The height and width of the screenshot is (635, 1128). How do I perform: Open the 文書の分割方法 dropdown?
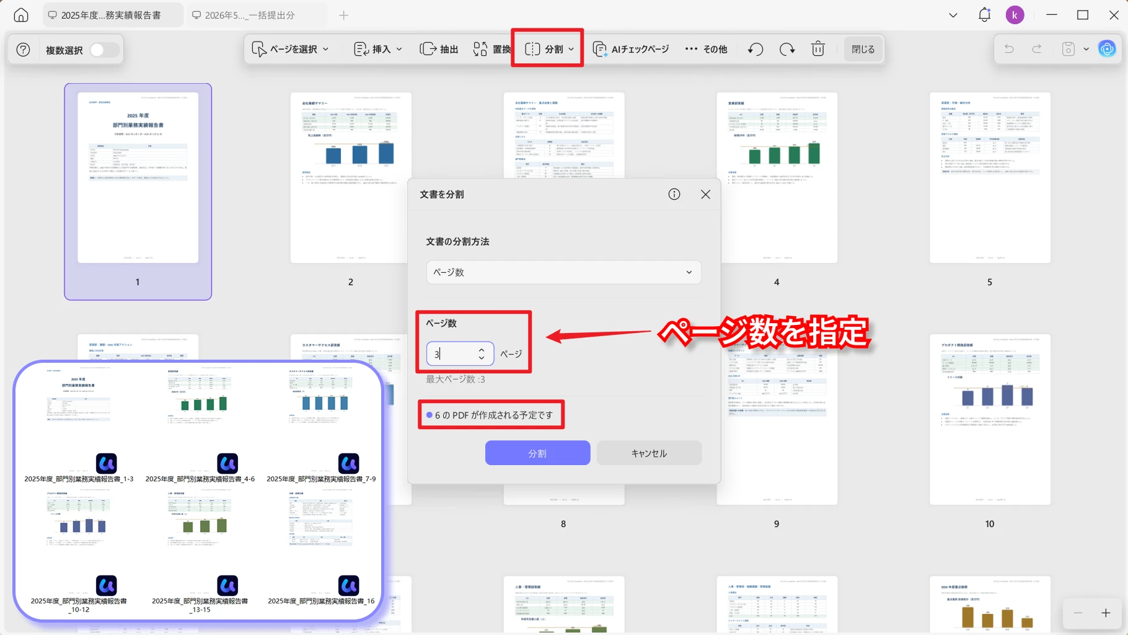[563, 272]
